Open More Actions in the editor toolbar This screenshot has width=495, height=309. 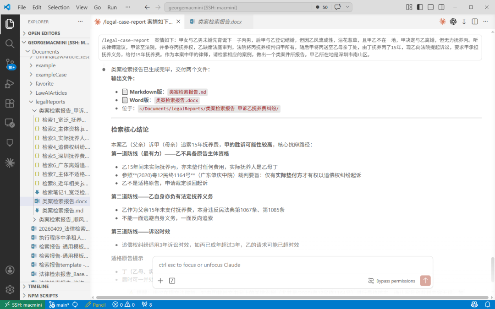(x=485, y=22)
